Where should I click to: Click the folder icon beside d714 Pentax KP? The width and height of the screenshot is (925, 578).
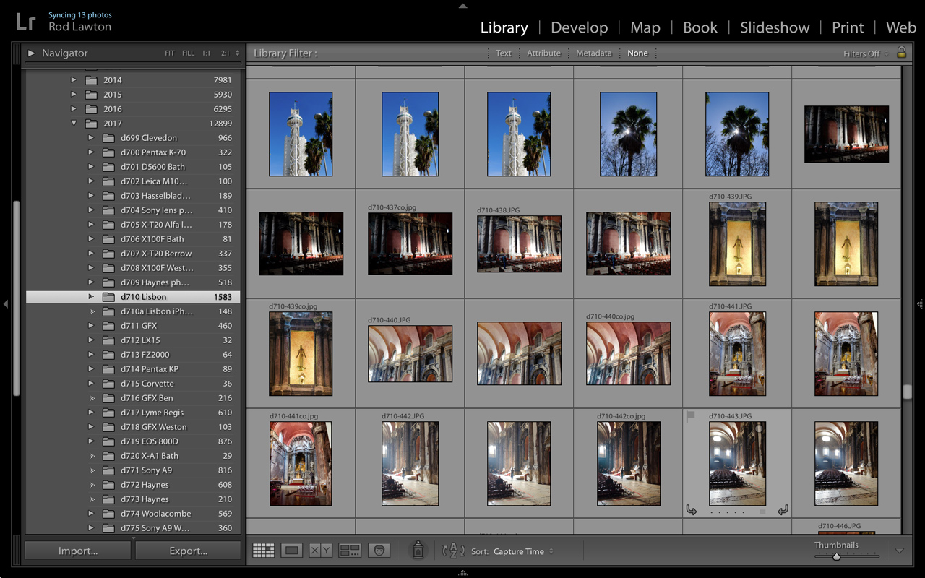(109, 369)
